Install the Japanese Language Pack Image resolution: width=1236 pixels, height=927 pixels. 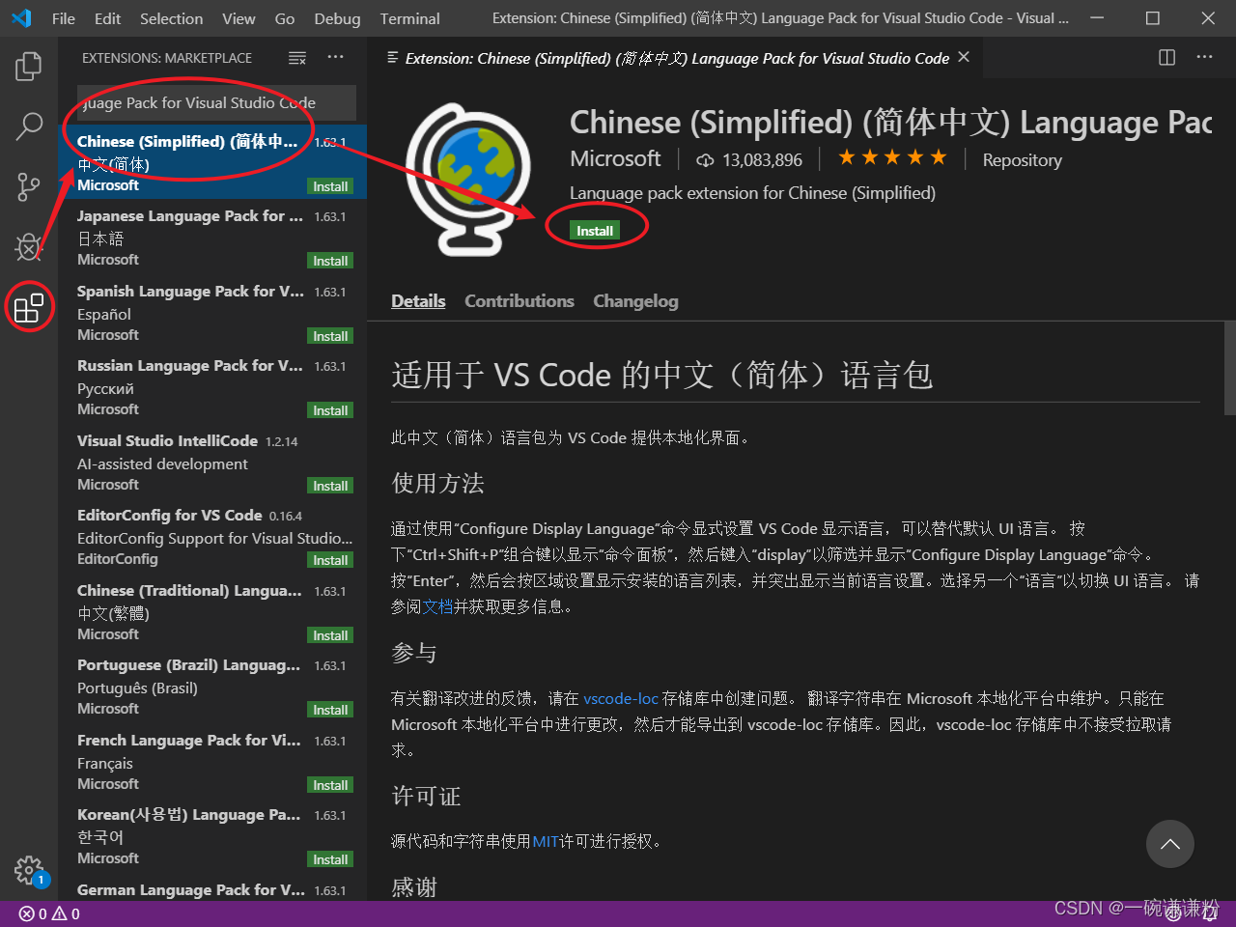pyautogui.click(x=330, y=260)
